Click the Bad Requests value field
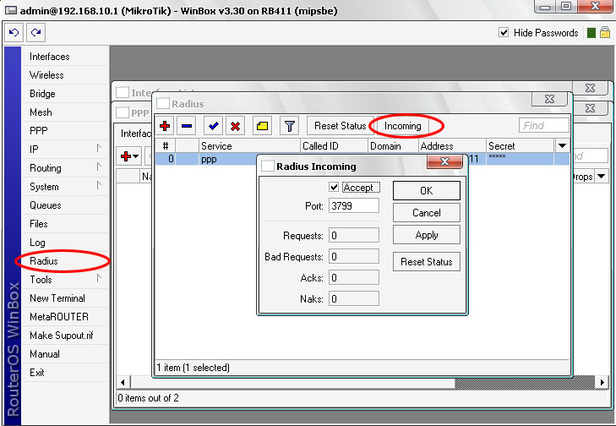616x426 pixels. tap(354, 257)
